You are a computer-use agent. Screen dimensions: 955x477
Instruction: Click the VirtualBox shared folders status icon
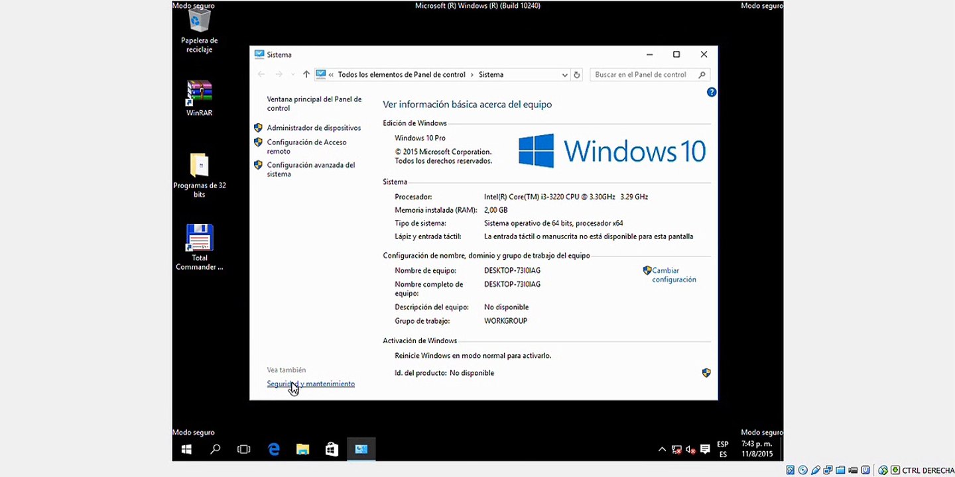tap(840, 470)
